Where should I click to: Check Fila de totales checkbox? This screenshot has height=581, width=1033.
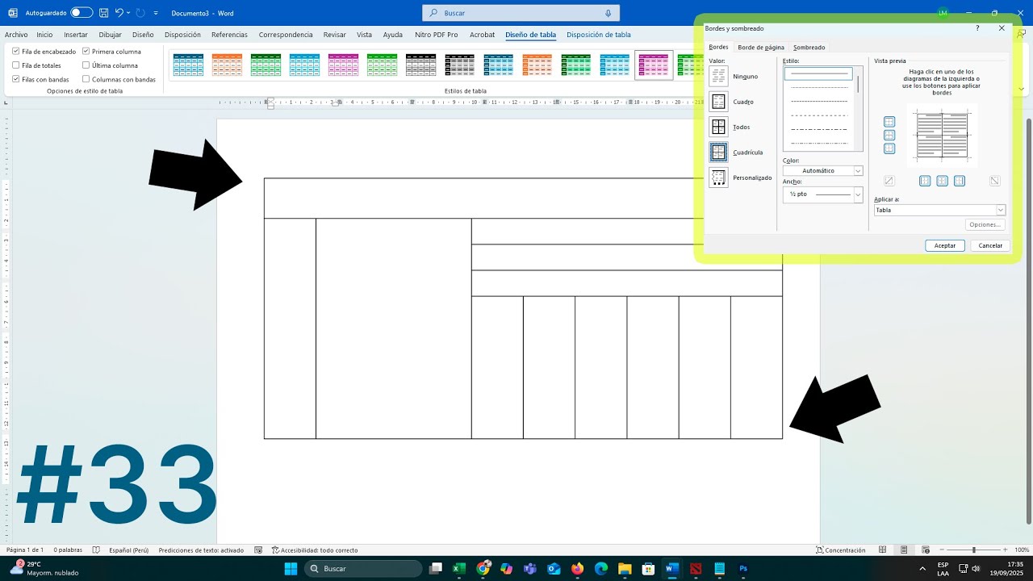click(x=15, y=65)
